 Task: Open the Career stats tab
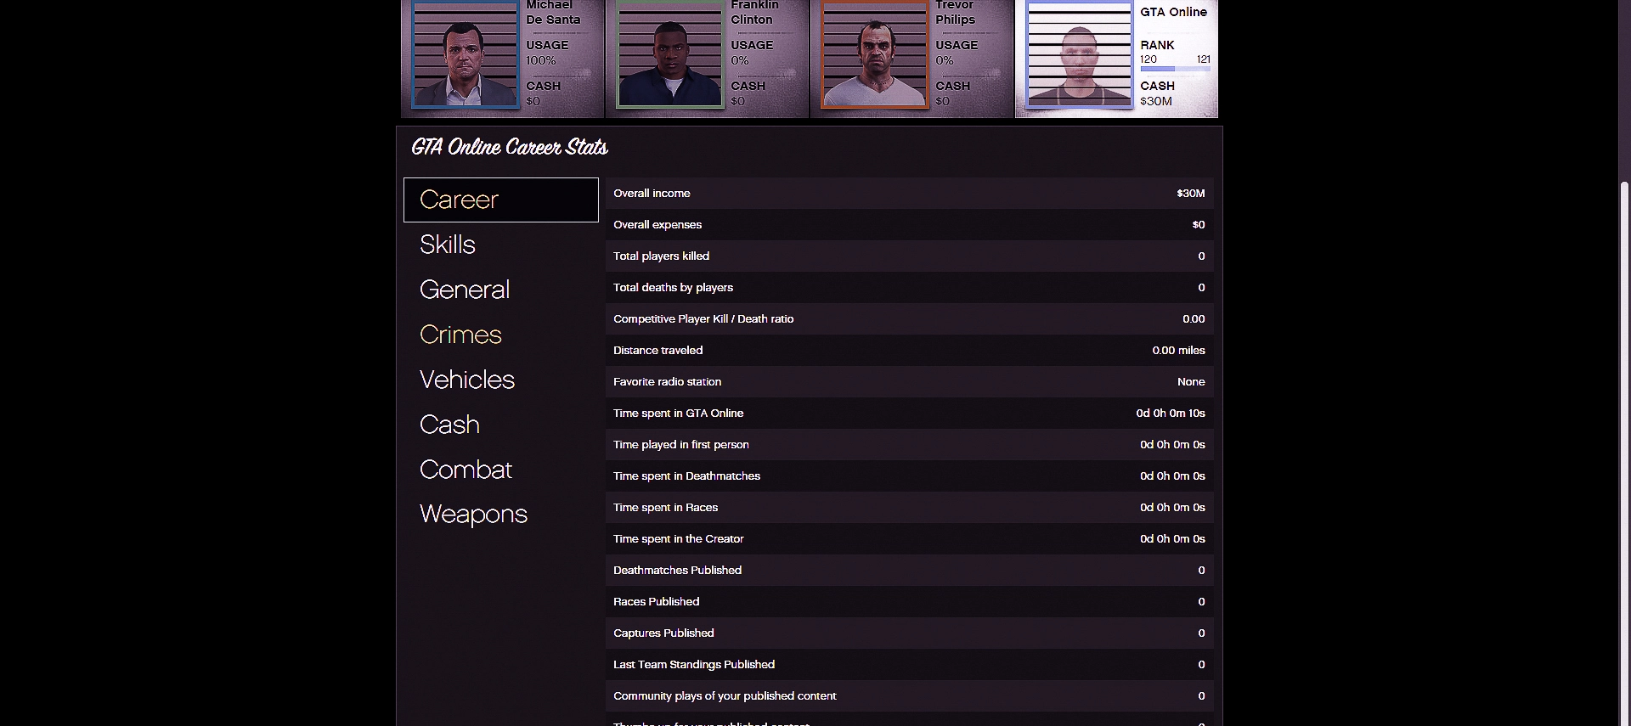click(501, 200)
